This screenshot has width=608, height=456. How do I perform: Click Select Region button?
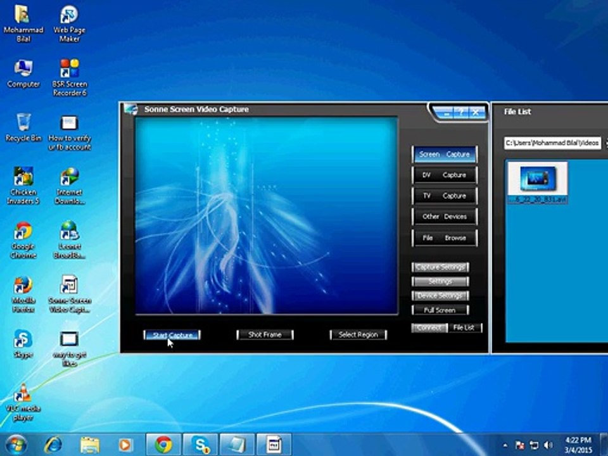point(358,334)
